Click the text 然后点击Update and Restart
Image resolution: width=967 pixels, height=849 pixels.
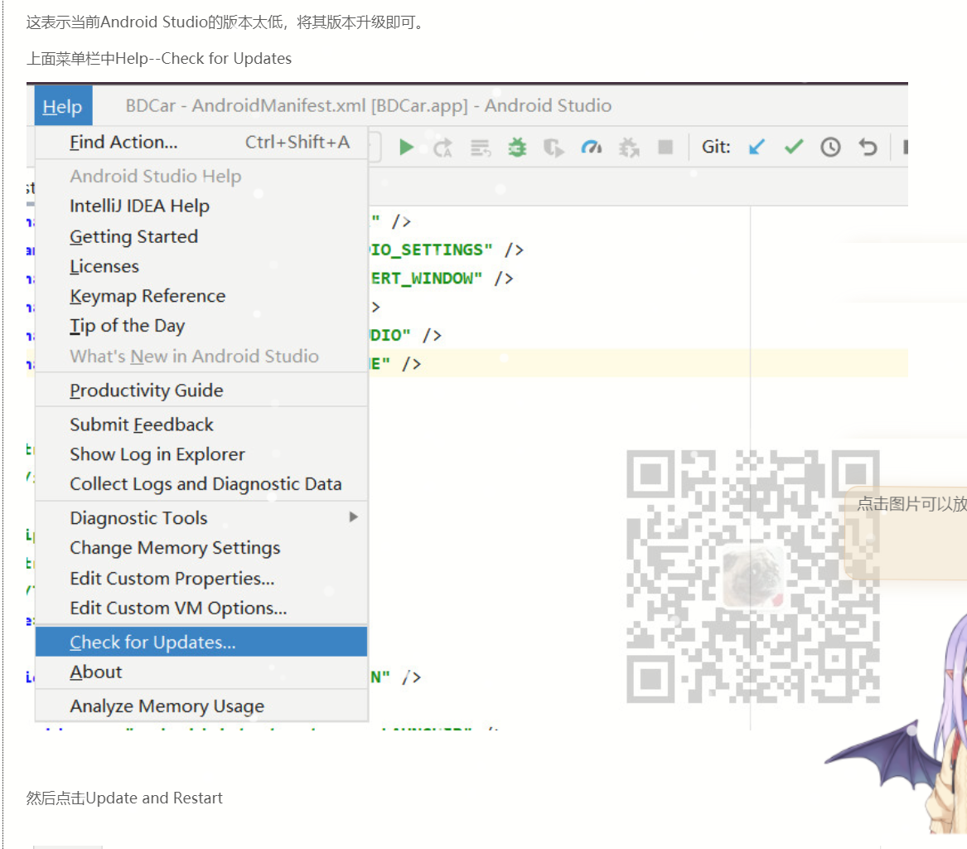[x=124, y=798]
